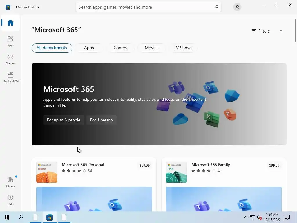Select the Games filter tab
The width and height of the screenshot is (297, 223).
tap(120, 48)
